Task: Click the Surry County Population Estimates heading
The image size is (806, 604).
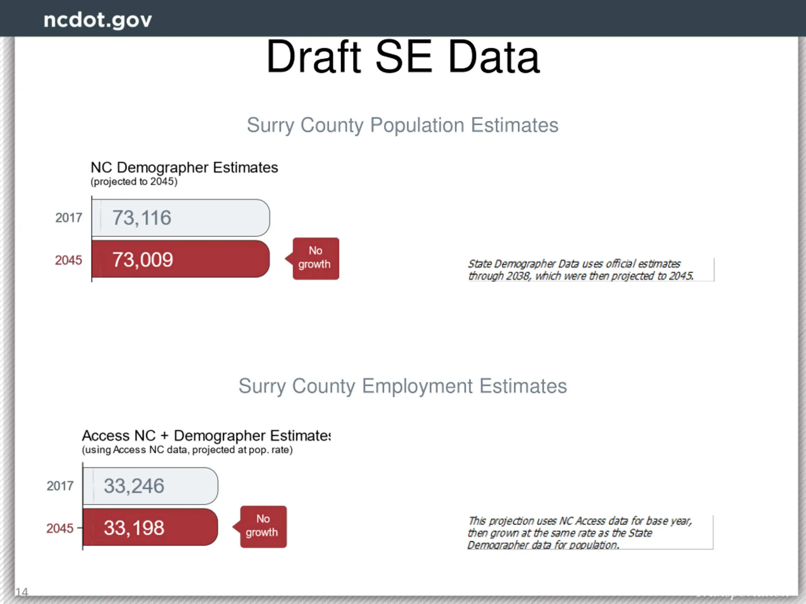Action: (x=403, y=125)
